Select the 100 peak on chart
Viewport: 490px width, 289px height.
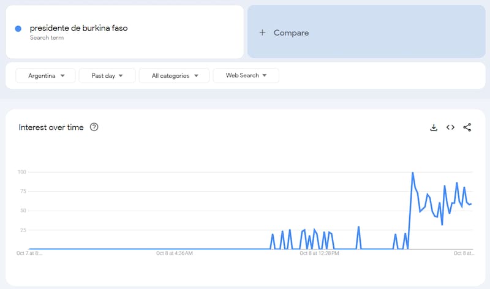(413, 173)
